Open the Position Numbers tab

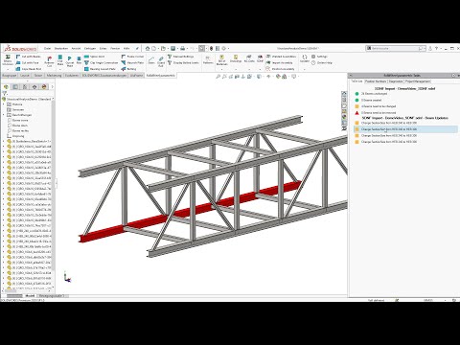(376, 81)
